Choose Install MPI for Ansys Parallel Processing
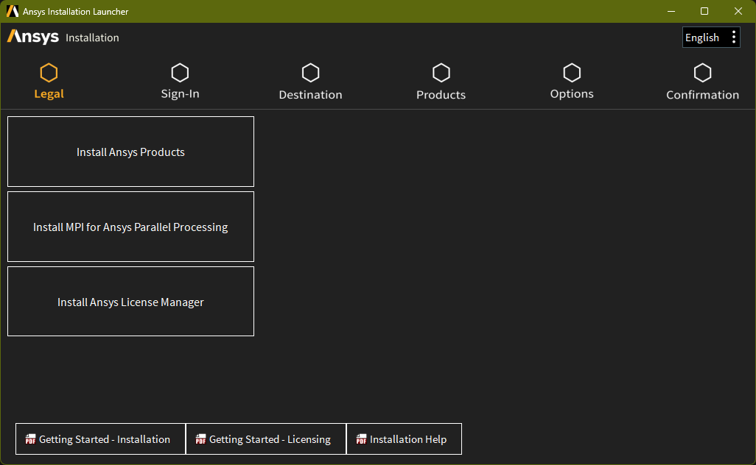Image resolution: width=756 pixels, height=465 pixels. (x=130, y=227)
